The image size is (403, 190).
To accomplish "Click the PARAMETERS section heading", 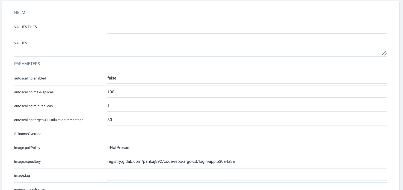I will [27, 64].
